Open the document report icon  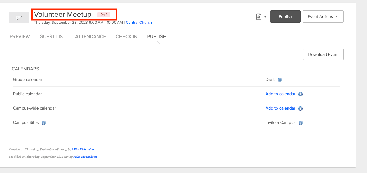tap(259, 17)
